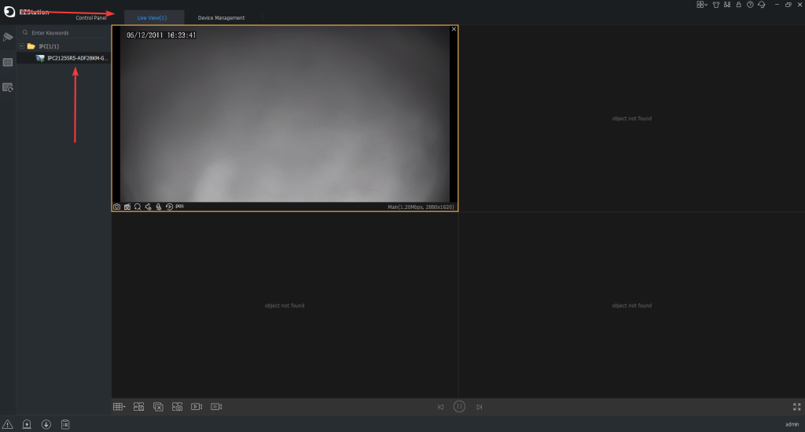Close the live video pane with X
Screen dimensions: 805x432
(x=454, y=29)
